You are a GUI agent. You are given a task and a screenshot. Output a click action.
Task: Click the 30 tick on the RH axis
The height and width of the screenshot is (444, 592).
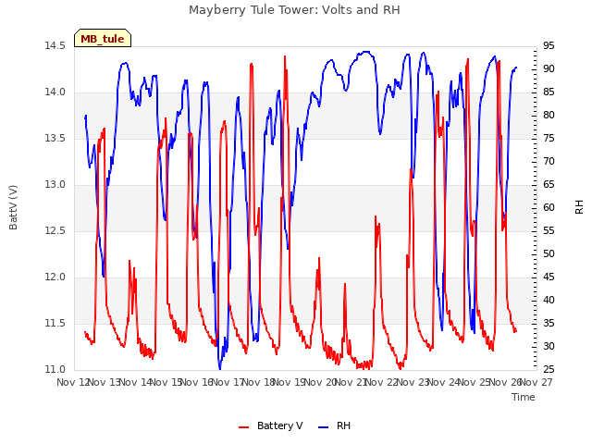[549, 347]
